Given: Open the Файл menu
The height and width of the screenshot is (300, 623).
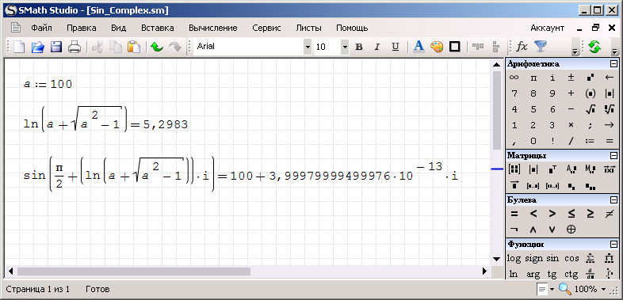Looking at the screenshot, I should 42,28.
